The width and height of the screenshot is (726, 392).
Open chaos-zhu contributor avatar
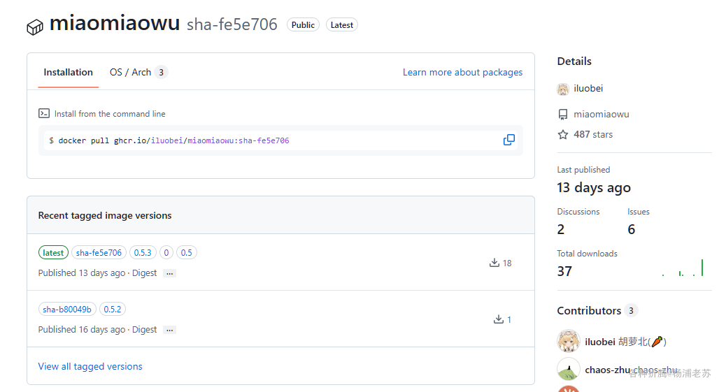569,369
